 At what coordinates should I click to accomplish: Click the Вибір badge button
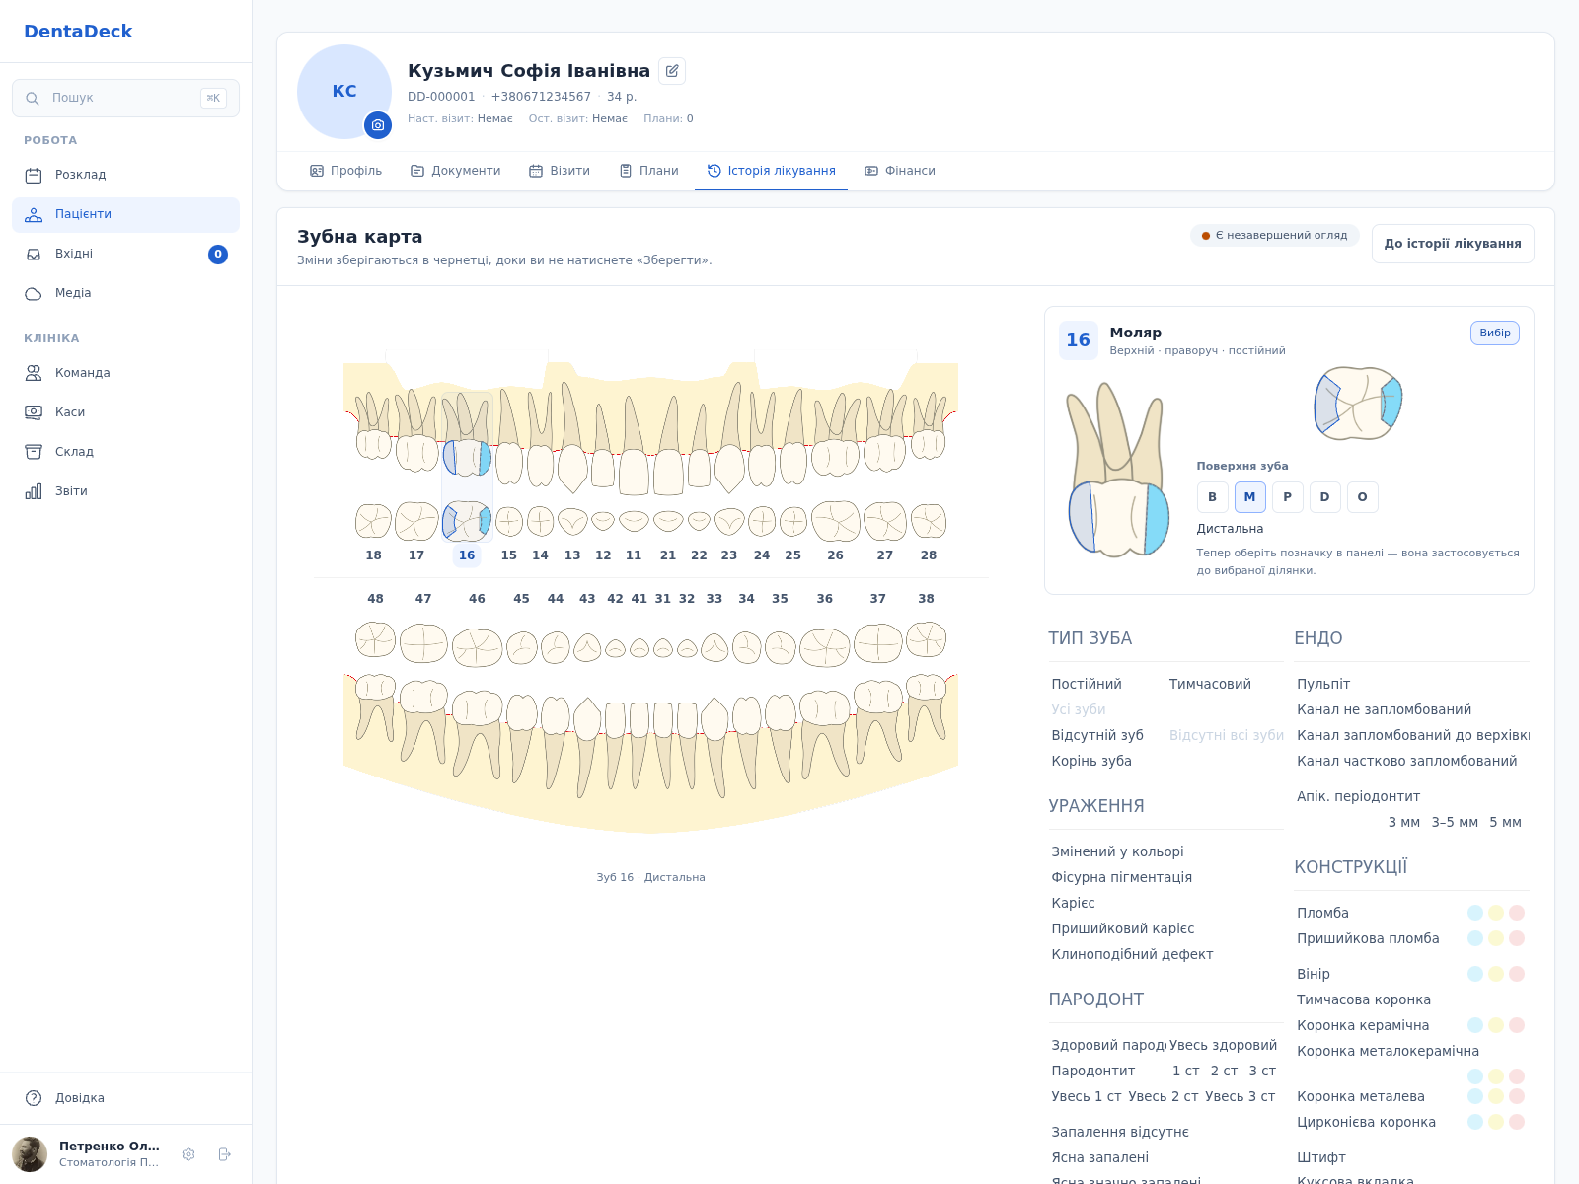[1495, 333]
